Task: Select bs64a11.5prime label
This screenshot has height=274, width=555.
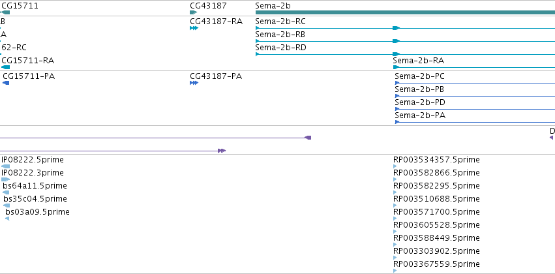Action: pos(35,186)
